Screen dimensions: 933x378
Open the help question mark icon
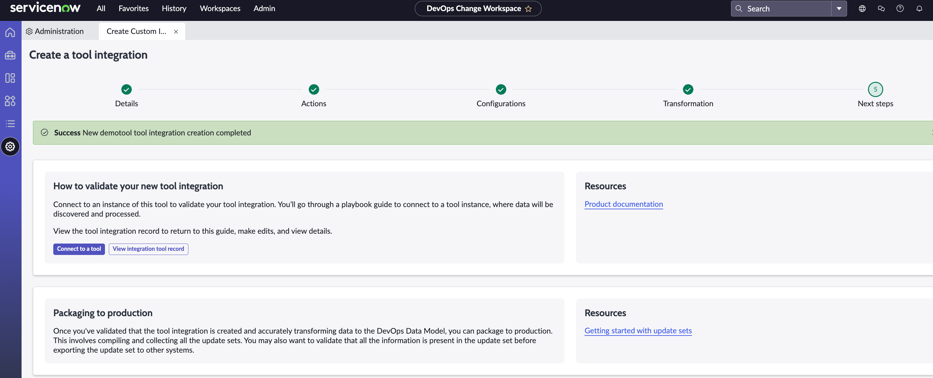tap(900, 9)
